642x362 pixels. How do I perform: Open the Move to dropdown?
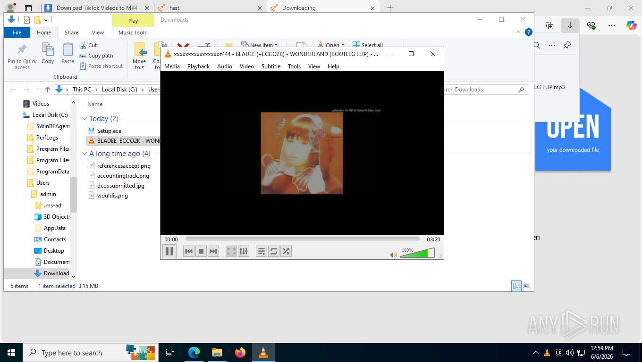tap(139, 57)
